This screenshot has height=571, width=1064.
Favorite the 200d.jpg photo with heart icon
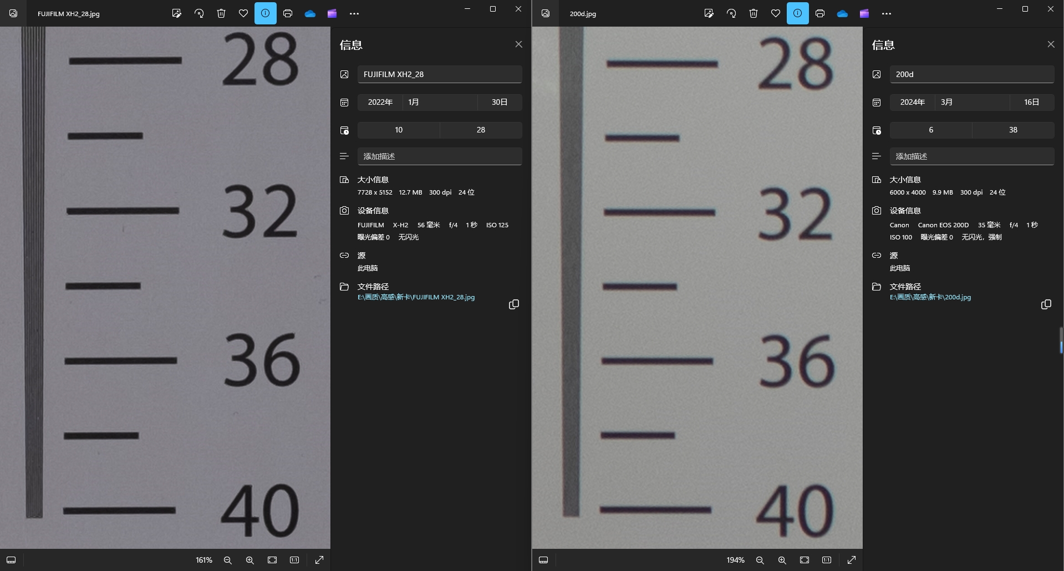(776, 13)
